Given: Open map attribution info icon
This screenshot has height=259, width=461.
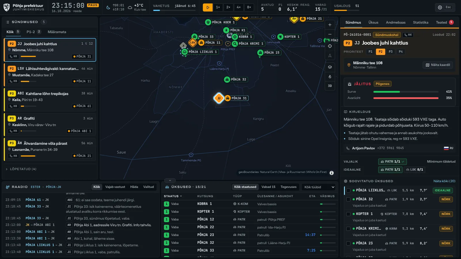Looking at the screenshot, I should 332,173.
